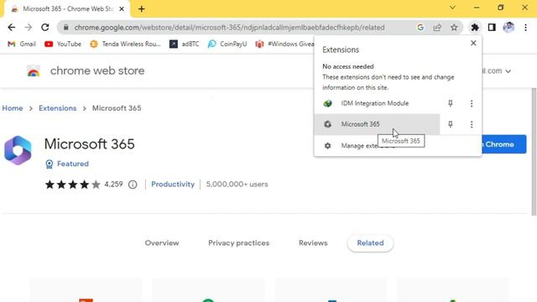This screenshot has width=537, height=302.
Task: Click the page vertical scrollbar
Action: pyautogui.click(x=534, y=152)
